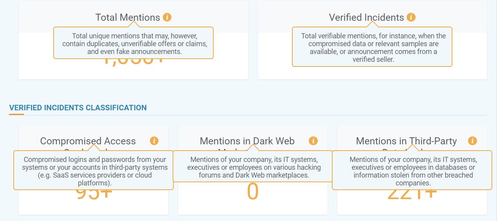Click the info icon beside Verified Incidents

point(411,17)
